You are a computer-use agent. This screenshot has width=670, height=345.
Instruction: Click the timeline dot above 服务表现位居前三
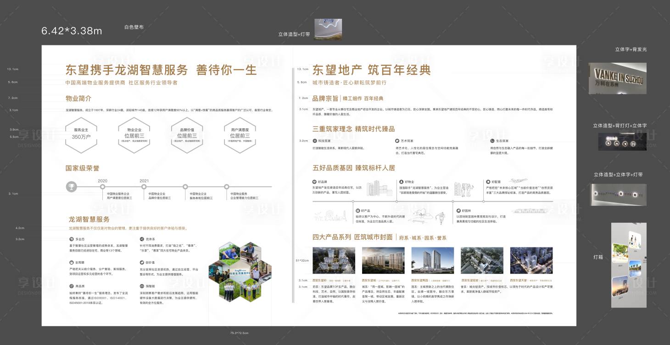point(185,186)
